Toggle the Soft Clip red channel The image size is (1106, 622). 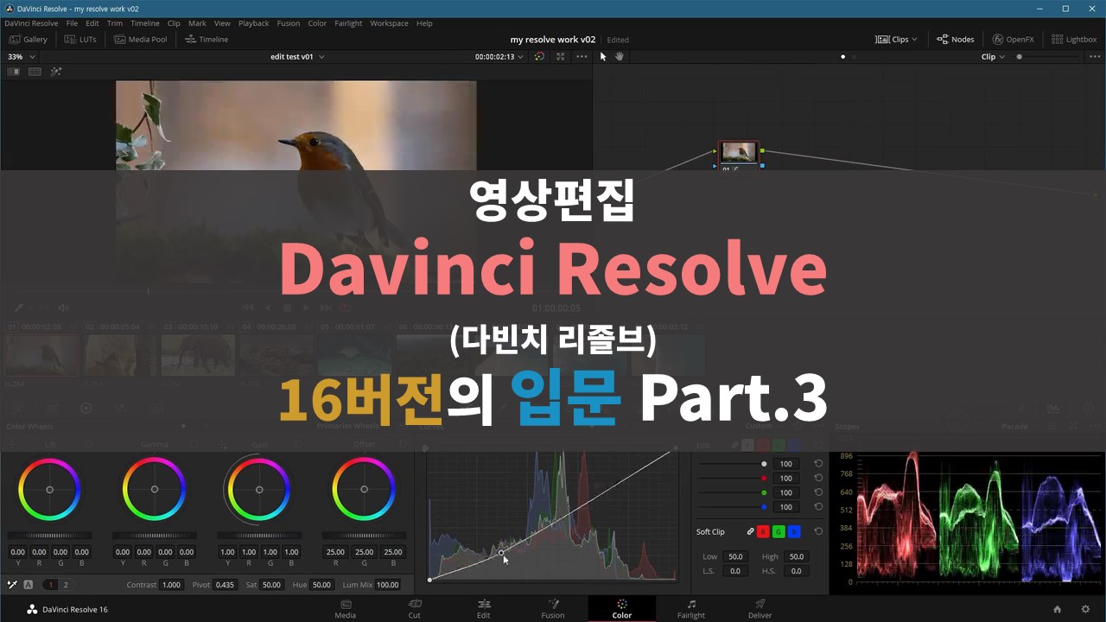tap(763, 531)
